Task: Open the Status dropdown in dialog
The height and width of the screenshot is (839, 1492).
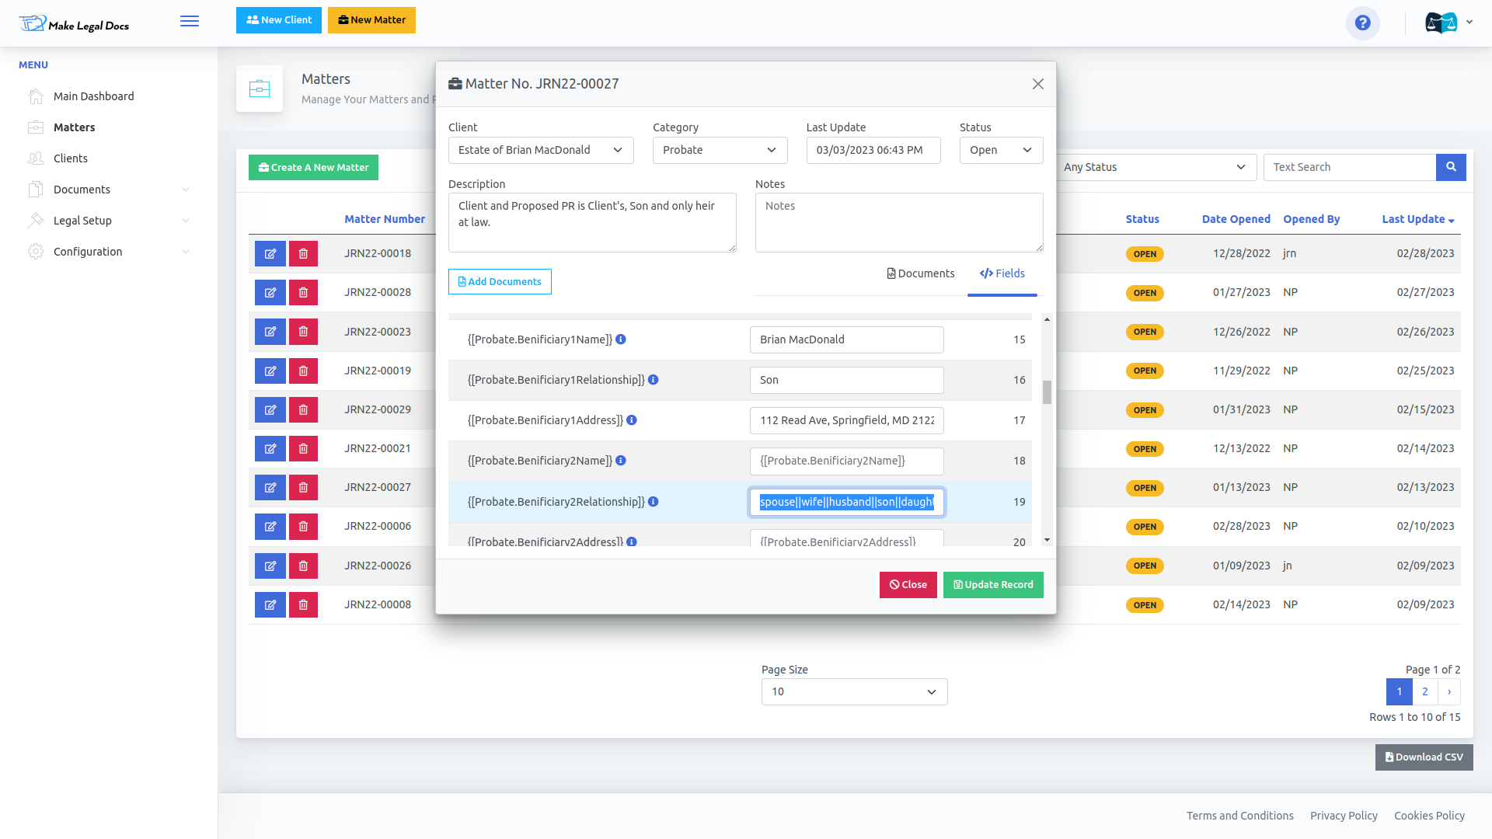Action: (x=1001, y=150)
